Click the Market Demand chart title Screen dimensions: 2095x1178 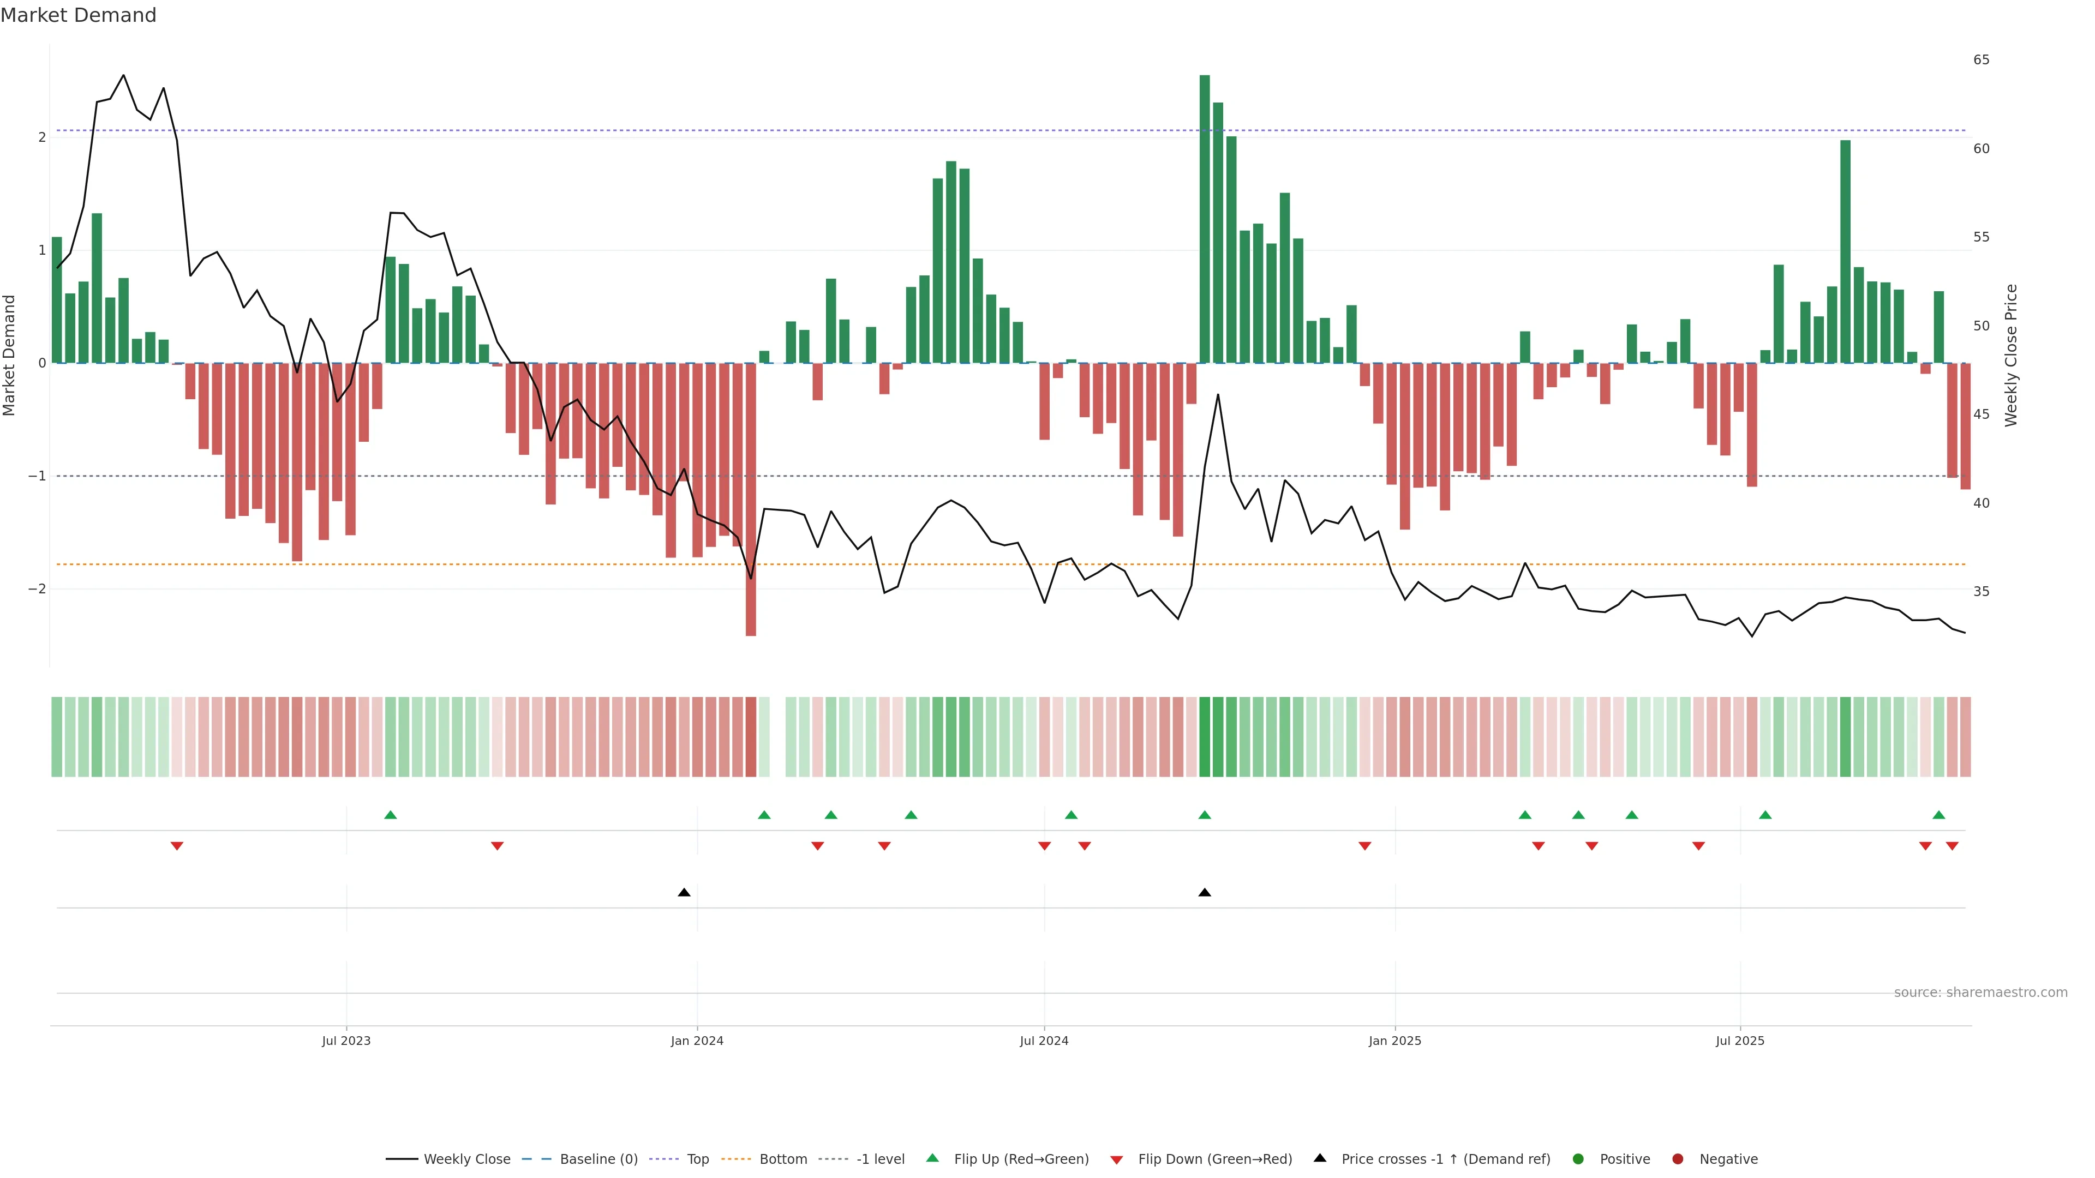tap(78, 15)
